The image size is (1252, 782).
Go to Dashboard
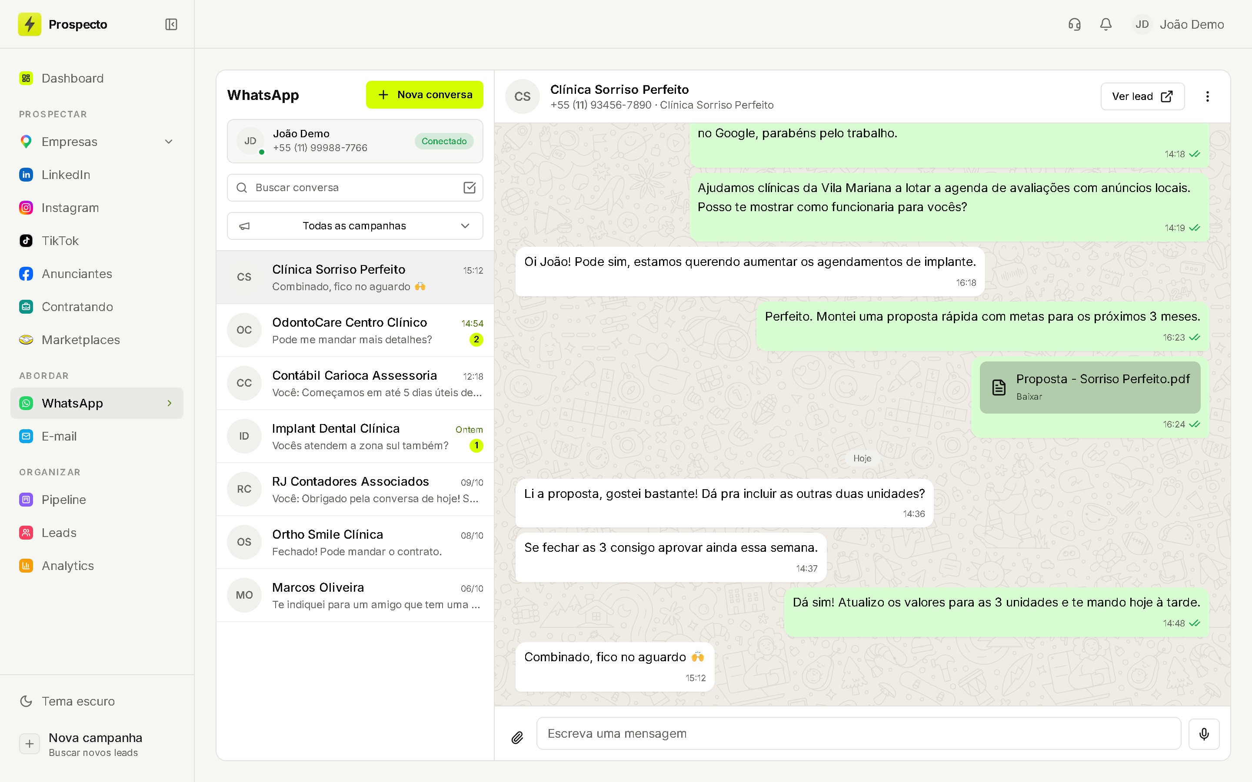click(x=97, y=78)
